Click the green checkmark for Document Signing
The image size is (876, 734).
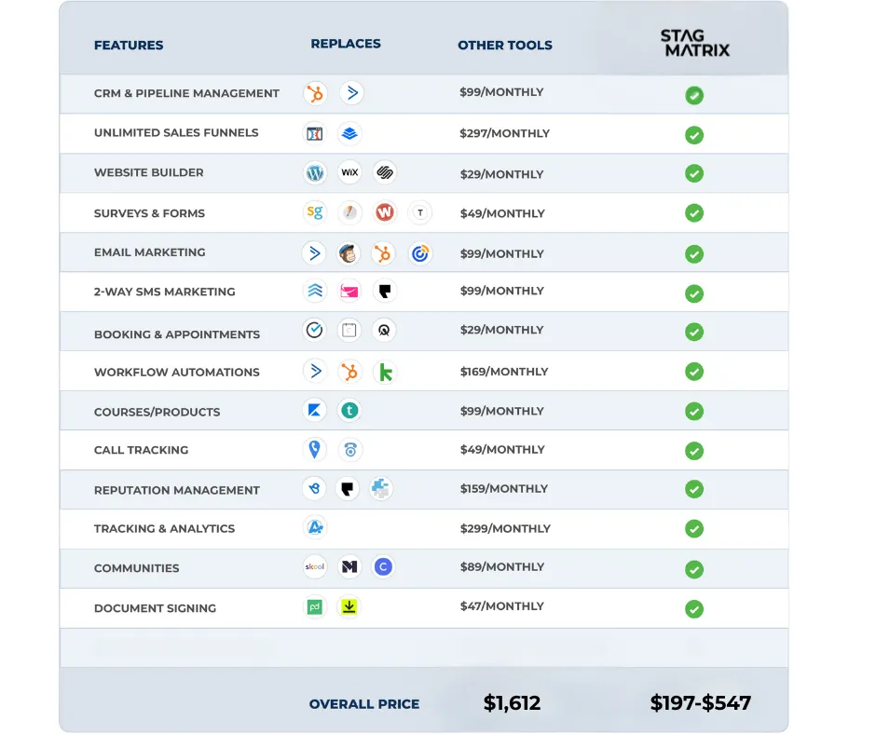tap(694, 609)
